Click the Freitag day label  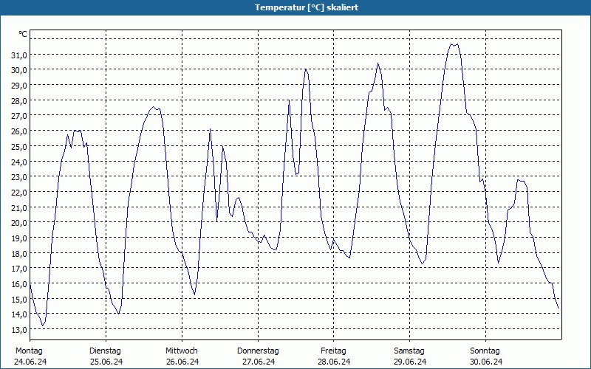pos(333,351)
